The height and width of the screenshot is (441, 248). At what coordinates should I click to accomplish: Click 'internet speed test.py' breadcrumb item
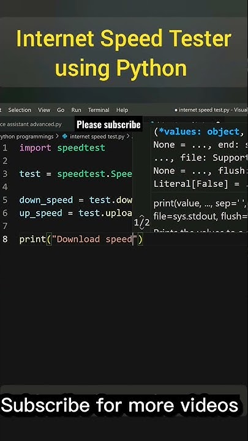pos(97,137)
